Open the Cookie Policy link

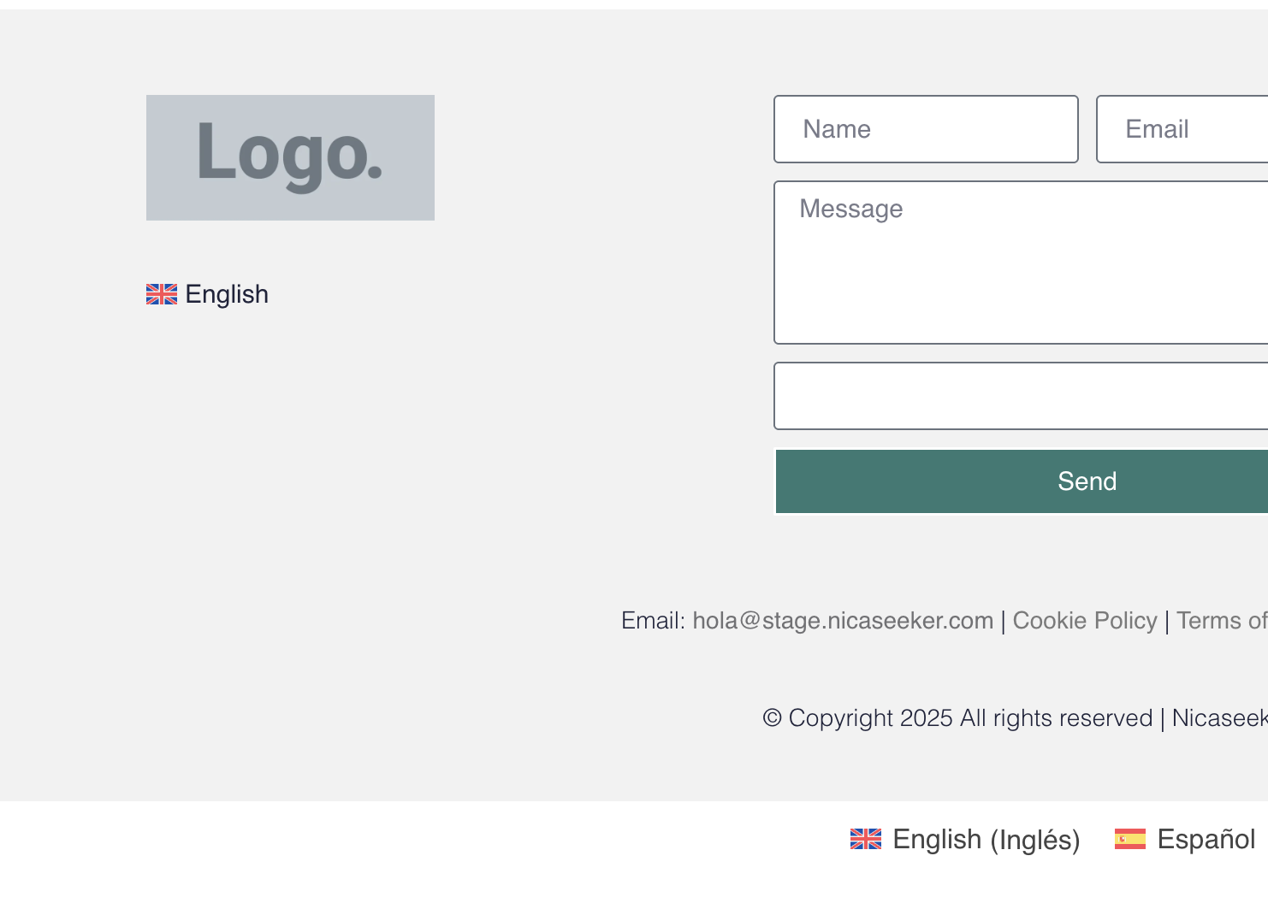point(1084,621)
